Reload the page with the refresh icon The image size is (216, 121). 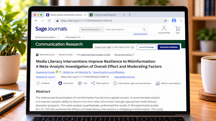click(x=49, y=21)
